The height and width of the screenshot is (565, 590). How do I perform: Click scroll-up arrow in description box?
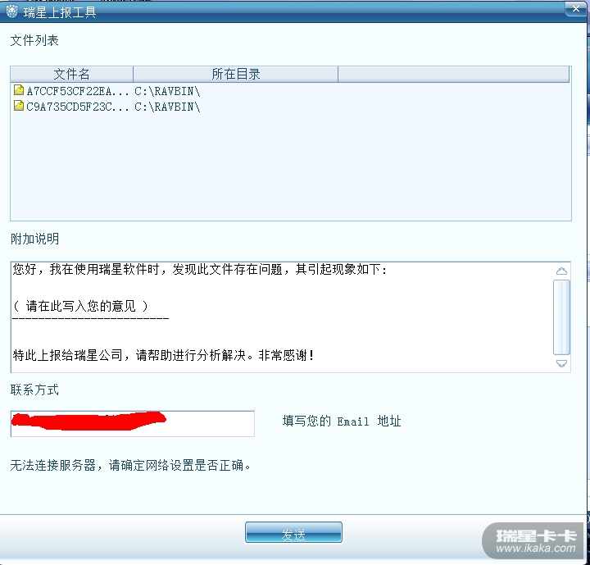coord(562,271)
